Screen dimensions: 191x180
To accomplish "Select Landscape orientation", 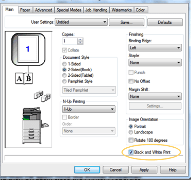I will tap(131, 132).
